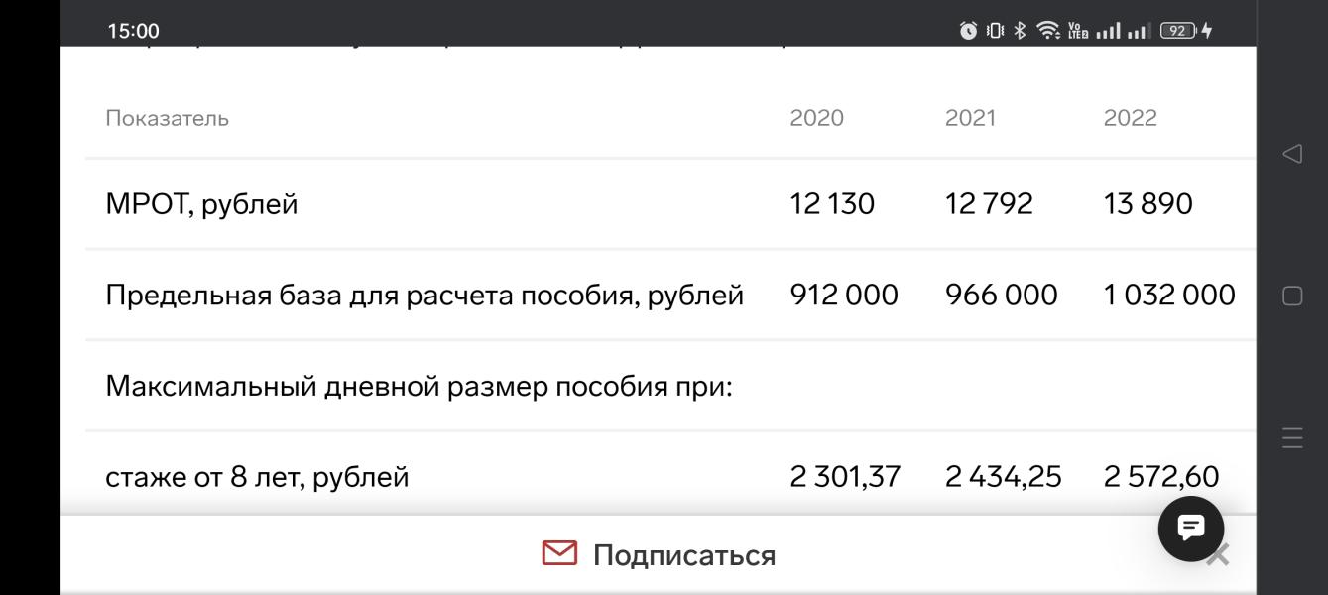Tap the стаже от 8 лет row
The width and height of the screenshot is (1328, 595).
(670, 477)
